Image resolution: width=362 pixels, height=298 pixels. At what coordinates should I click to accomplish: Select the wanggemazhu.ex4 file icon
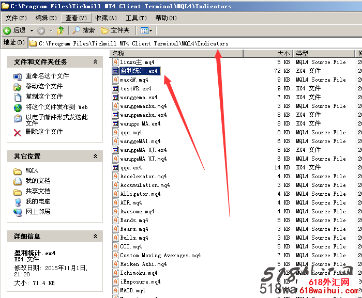coord(115,115)
